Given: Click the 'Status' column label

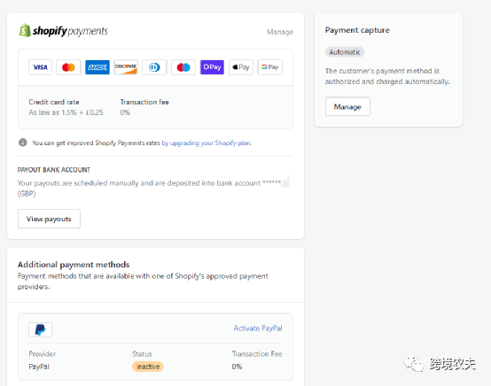Looking at the screenshot, I should click(142, 354).
